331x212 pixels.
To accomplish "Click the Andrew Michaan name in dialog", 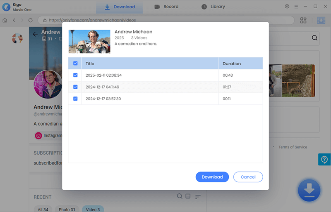I will pyautogui.click(x=133, y=32).
